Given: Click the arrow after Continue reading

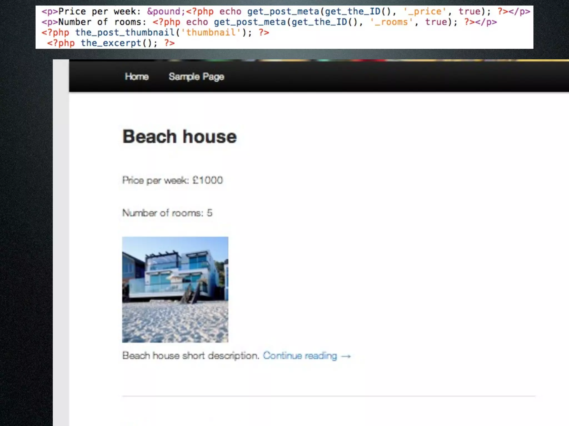Looking at the screenshot, I should (346, 356).
